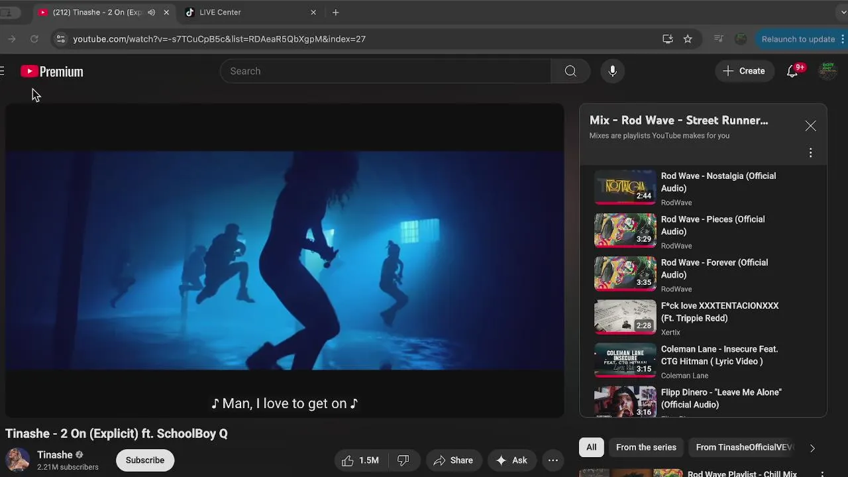Play Rod Wave - Forever thumbnail
This screenshot has height=477, width=848.
pyautogui.click(x=625, y=274)
